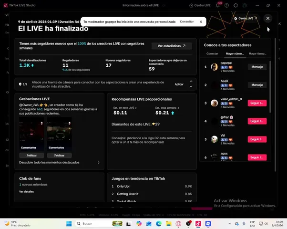287x229 pixels.
Task: Open the help question mark icon
Action: pos(226,6)
